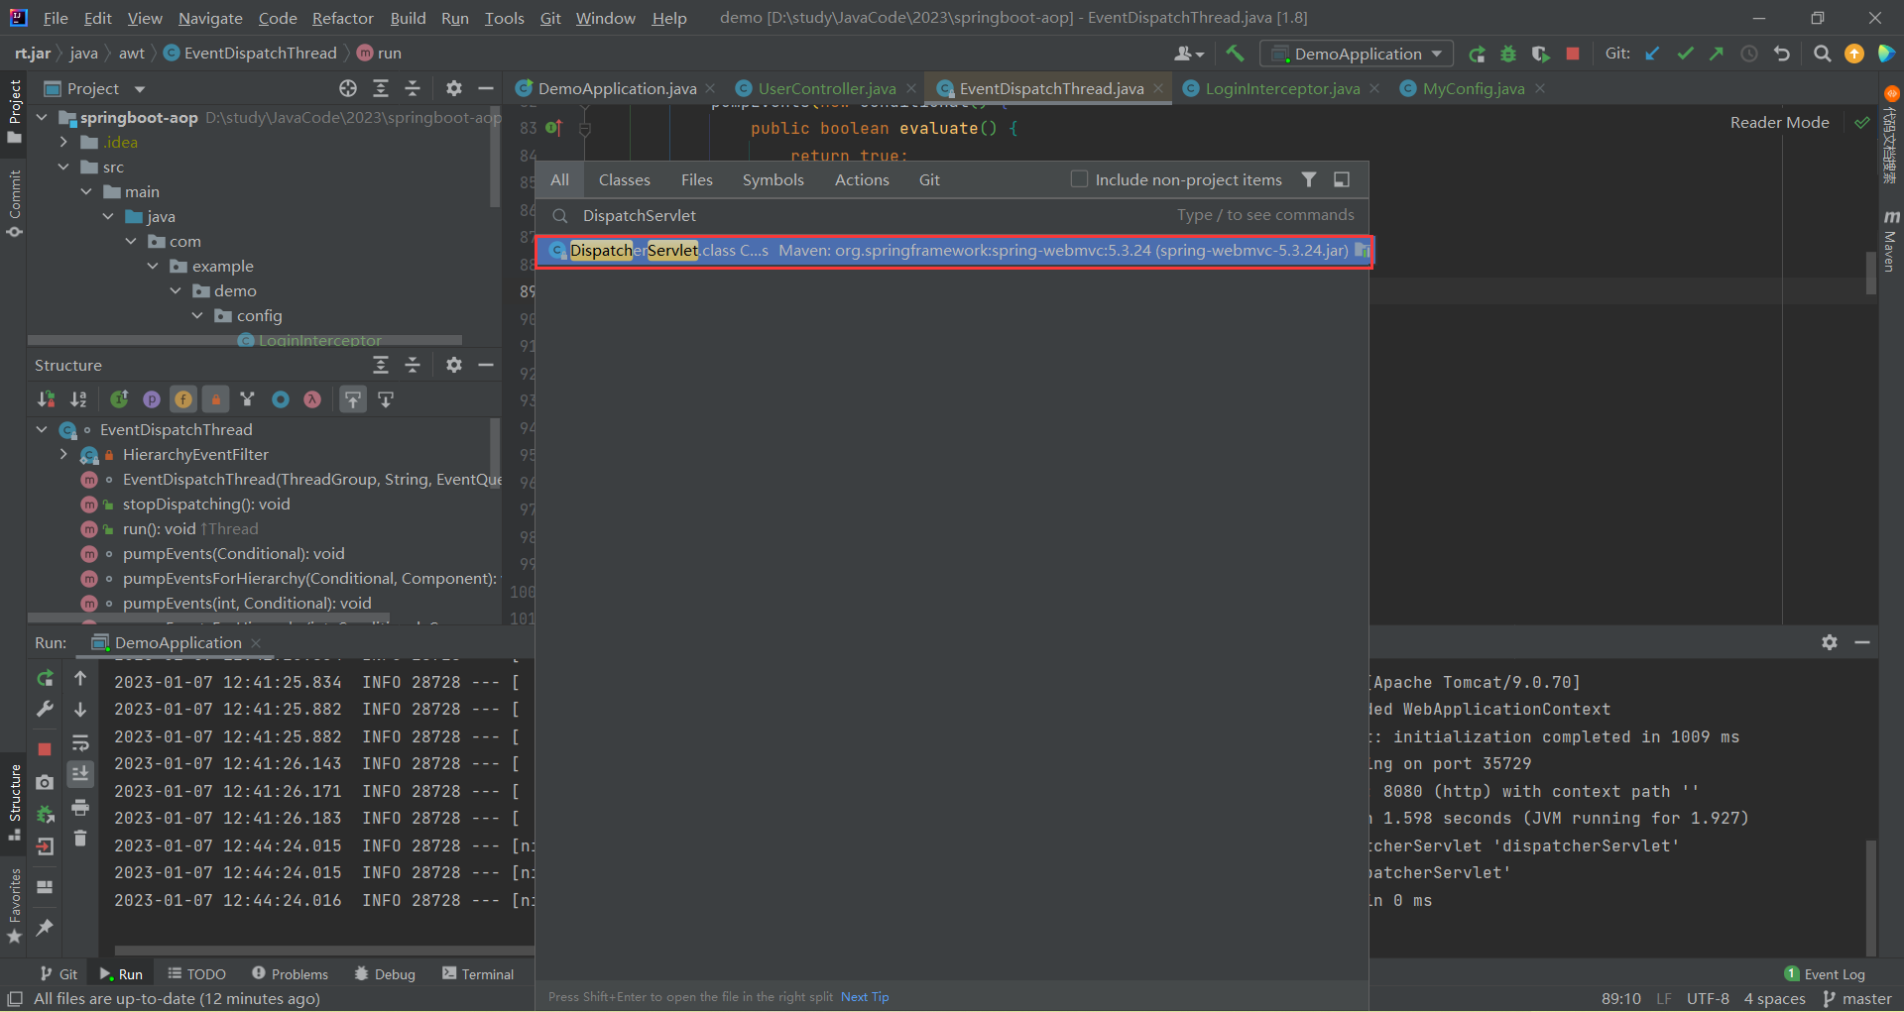Collapse the config package
The image size is (1904, 1012).
(197, 315)
